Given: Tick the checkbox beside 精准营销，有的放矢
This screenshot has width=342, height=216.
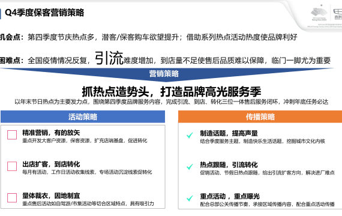Looking at the screenshot, I should click(12, 135).
